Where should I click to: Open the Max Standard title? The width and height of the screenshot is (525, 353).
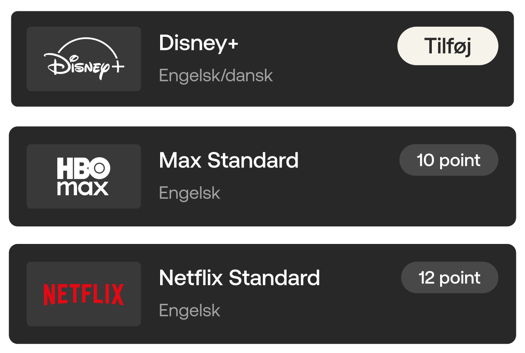(229, 160)
